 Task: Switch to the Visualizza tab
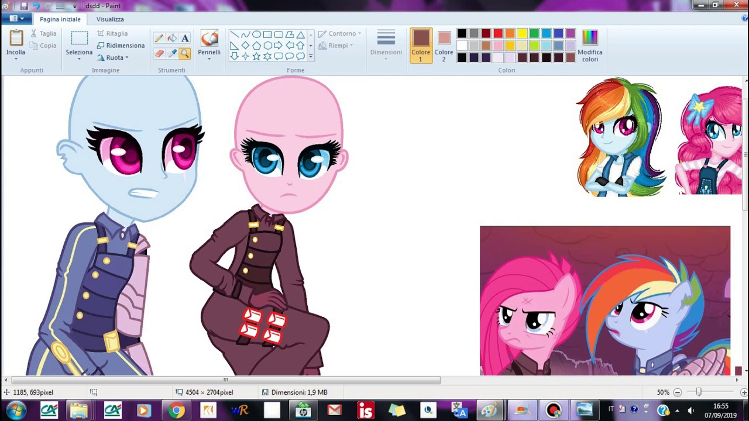coord(110,19)
